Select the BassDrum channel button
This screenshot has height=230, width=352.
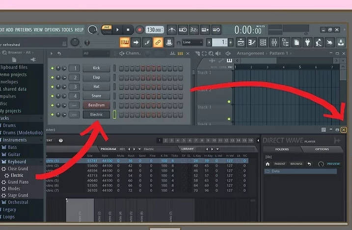(96, 105)
